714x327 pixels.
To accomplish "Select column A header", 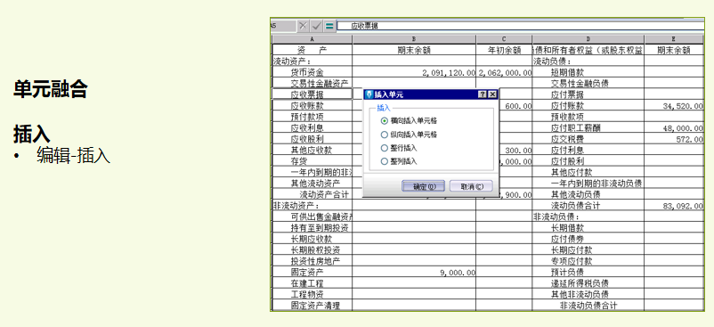I will [312, 39].
